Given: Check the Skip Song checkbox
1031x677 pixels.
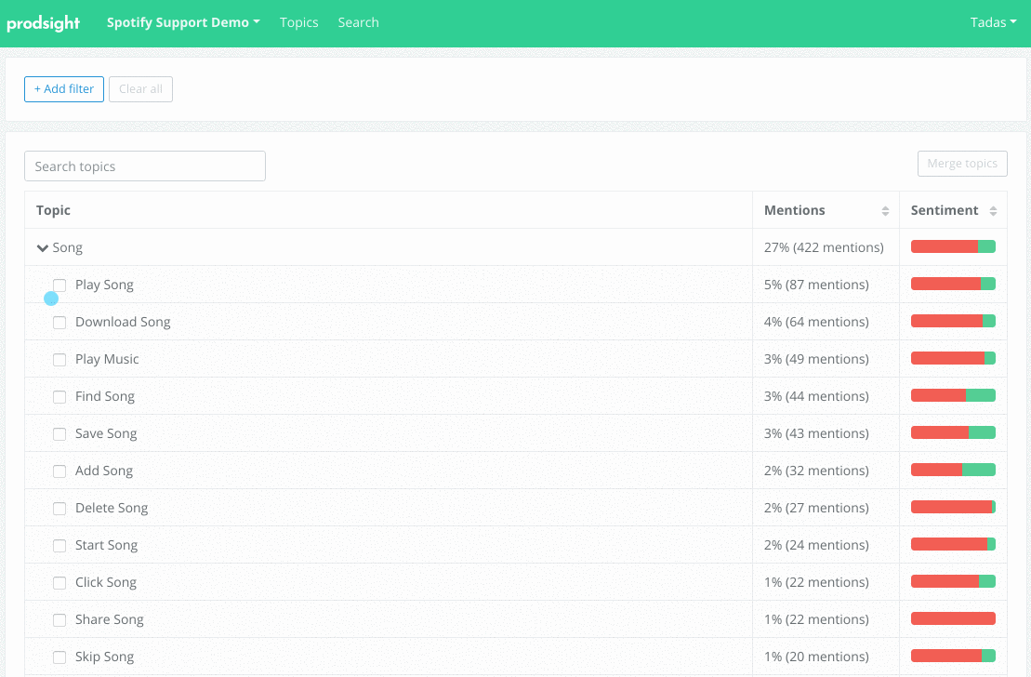Looking at the screenshot, I should [x=59, y=657].
